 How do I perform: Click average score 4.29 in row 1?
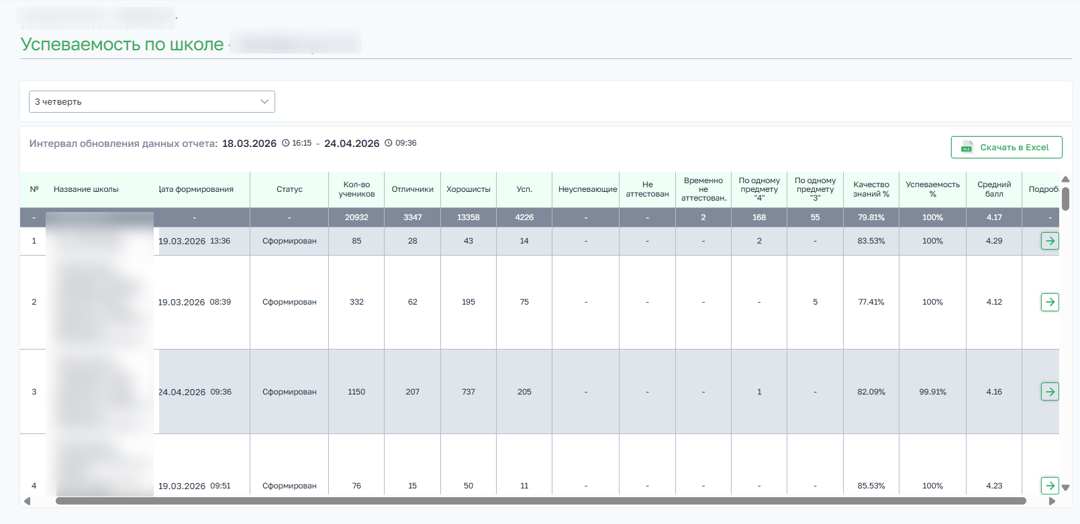(x=994, y=241)
